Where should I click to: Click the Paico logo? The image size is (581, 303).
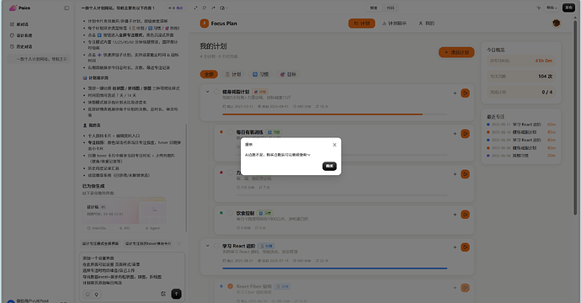[x=19, y=8]
